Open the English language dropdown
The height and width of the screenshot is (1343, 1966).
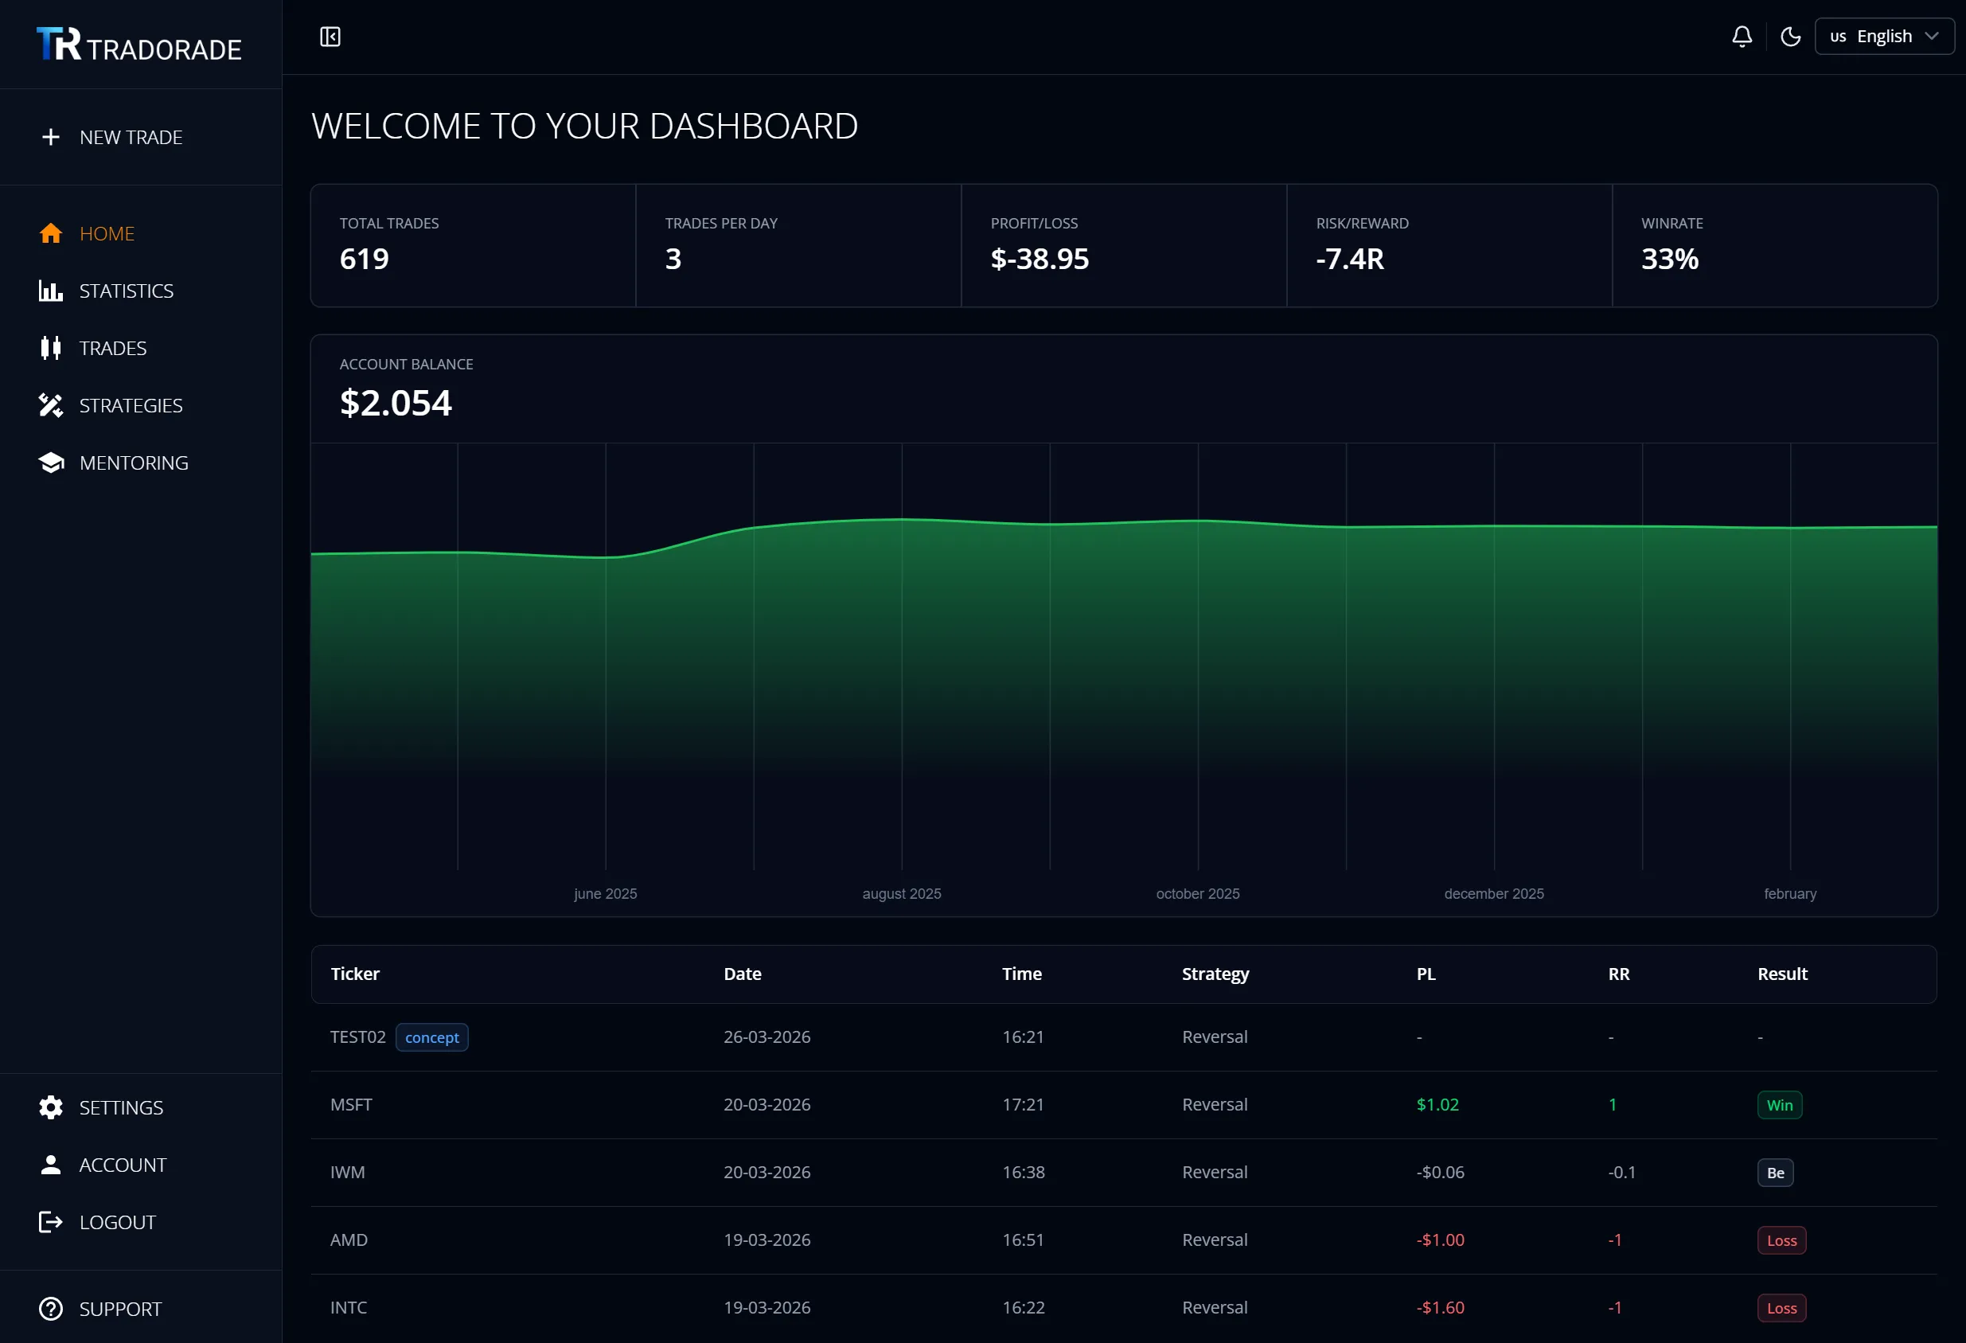1884,37
